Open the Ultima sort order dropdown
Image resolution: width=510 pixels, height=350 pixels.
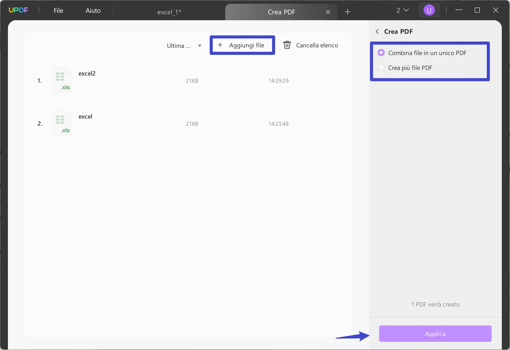[x=184, y=46]
